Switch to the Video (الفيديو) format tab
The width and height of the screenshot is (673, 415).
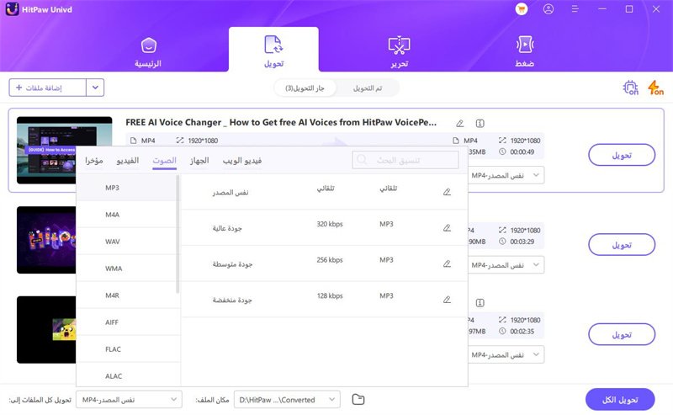click(x=127, y=160)
